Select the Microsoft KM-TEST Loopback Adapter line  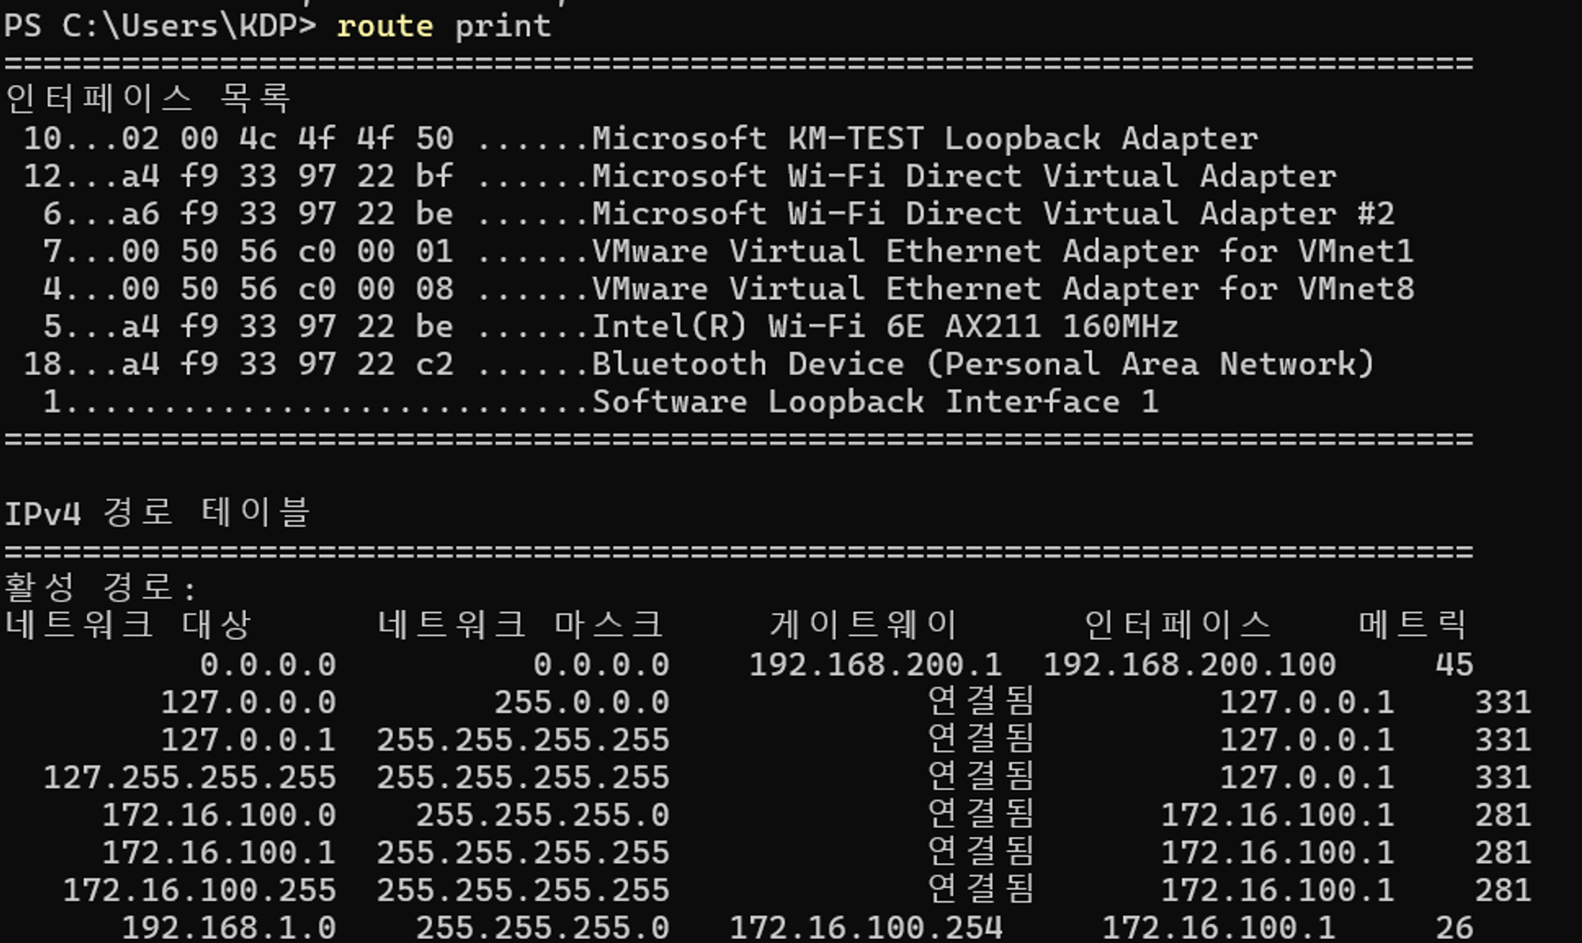tap(641, 139)
